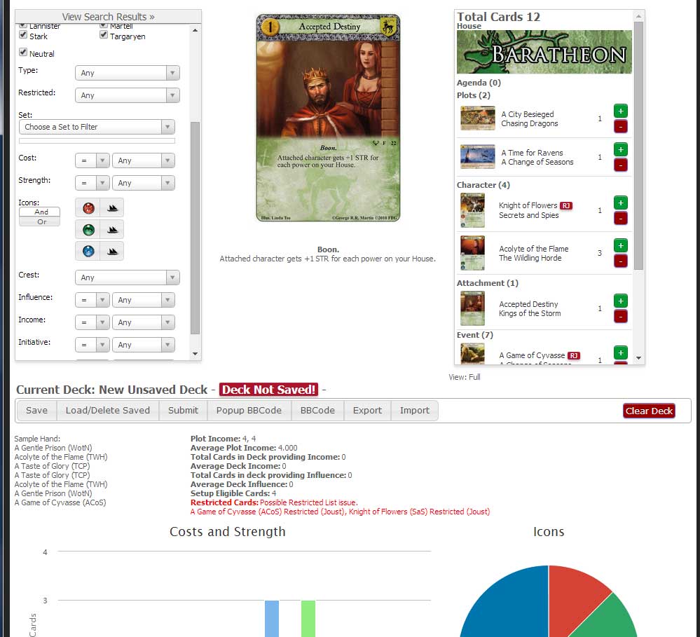Open Knight of Flowers card thumbnail
Image resolution: width=700 pixels, height=637 pixels.
pyautogui.click(x=472, y=210)
